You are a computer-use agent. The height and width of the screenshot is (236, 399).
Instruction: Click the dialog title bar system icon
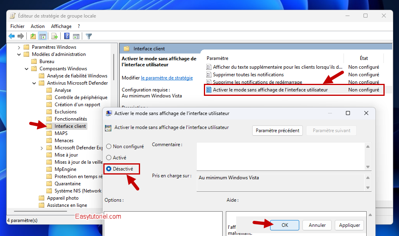pos(109,113)
